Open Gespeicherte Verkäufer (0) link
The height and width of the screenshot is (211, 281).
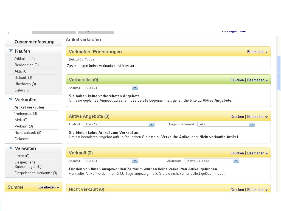coord(36,173)
